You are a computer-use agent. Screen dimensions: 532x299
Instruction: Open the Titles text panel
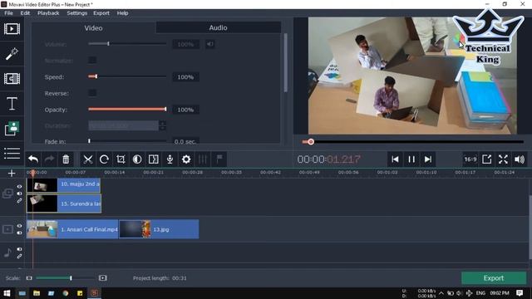pos(12,103)
